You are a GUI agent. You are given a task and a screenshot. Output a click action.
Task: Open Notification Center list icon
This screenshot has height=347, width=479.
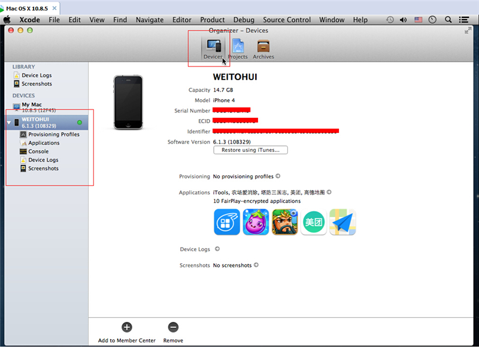(x=463, y=20)
